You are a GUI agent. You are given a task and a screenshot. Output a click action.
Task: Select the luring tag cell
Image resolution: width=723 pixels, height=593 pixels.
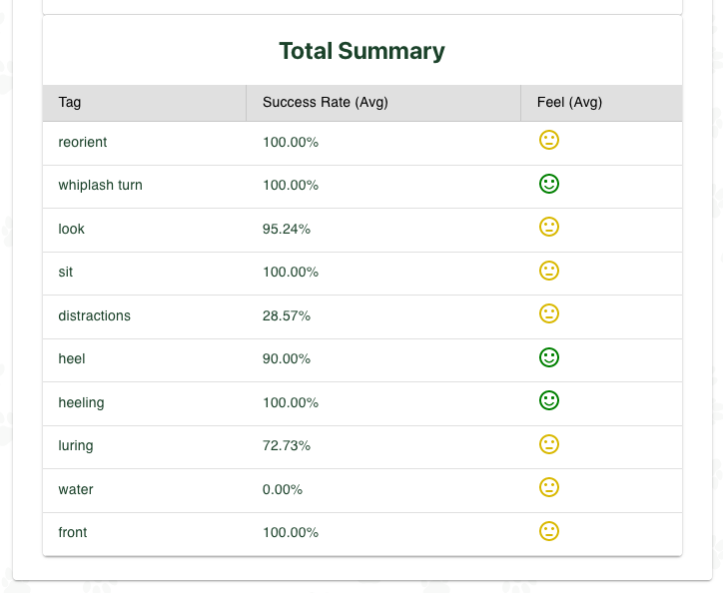click(x=76, y=445)
